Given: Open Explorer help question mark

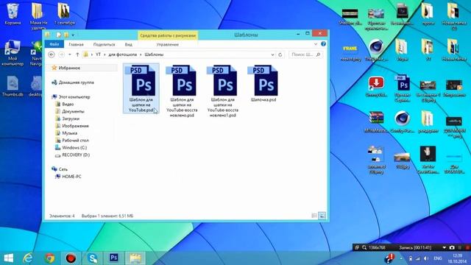Looking at the screenshot, I should 323,44.
